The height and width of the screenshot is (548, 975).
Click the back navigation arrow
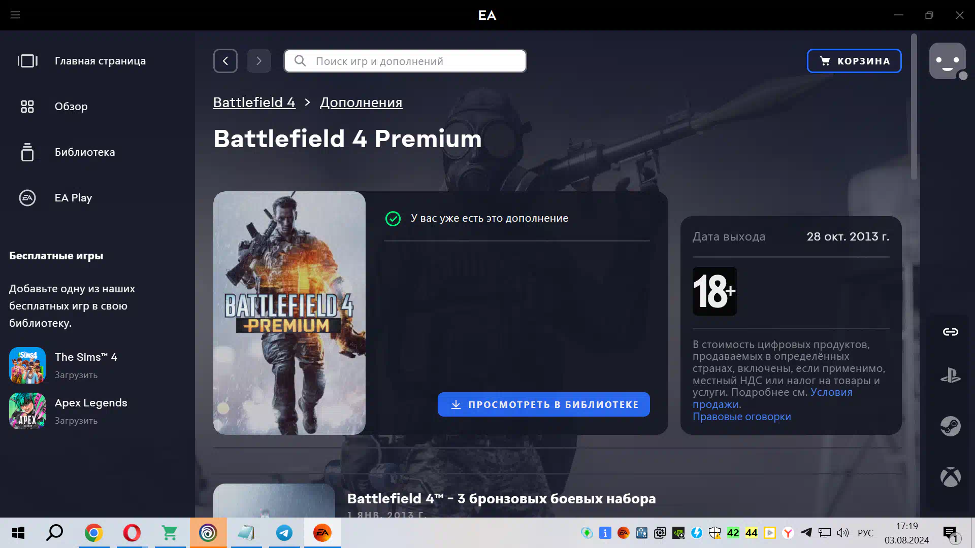click(x=225, y=61)
